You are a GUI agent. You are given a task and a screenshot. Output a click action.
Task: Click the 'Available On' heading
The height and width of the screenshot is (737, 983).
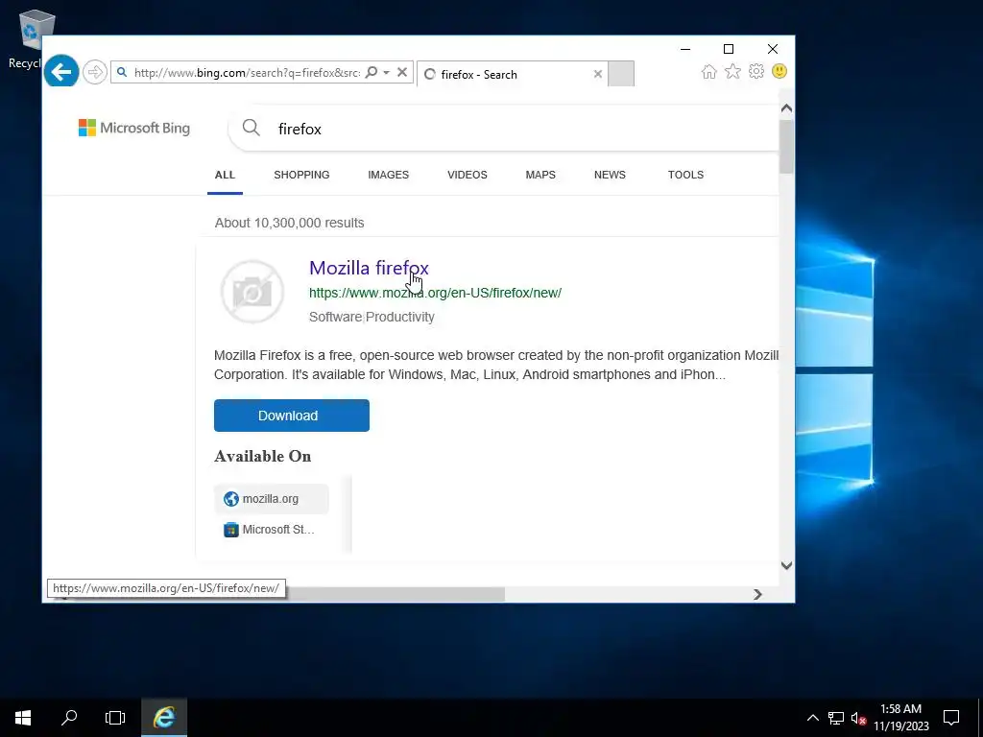click(263, 456)
